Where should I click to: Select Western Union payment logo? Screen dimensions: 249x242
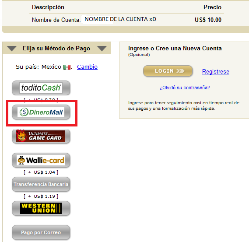click(41, 208)
